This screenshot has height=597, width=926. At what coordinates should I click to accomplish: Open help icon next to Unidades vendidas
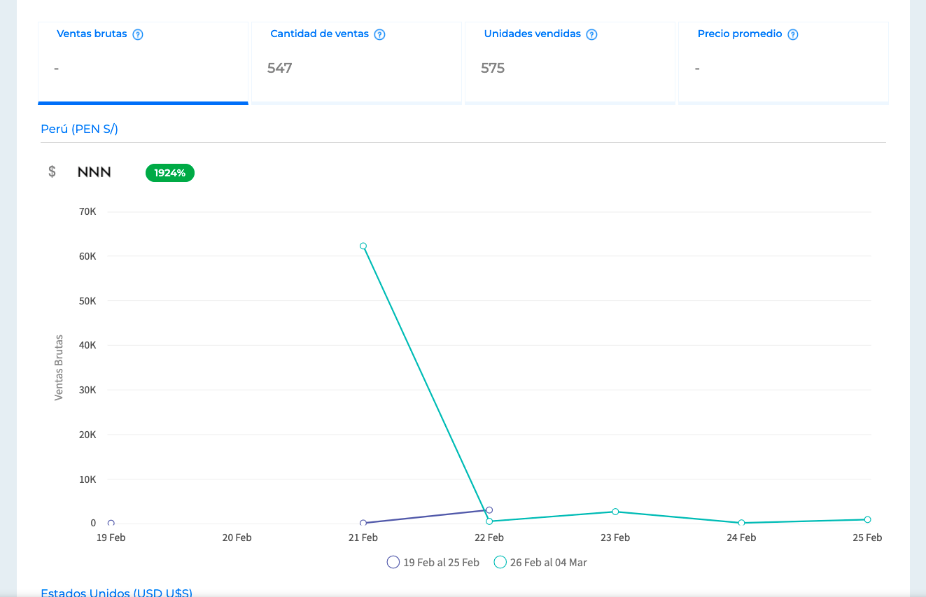point(591,34)
